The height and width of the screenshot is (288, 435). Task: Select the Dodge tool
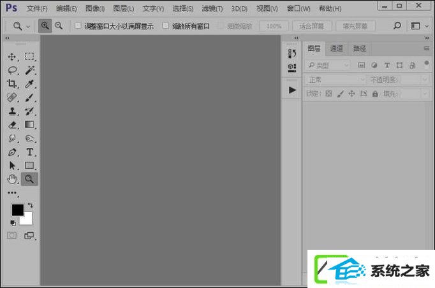pos(29,138)
